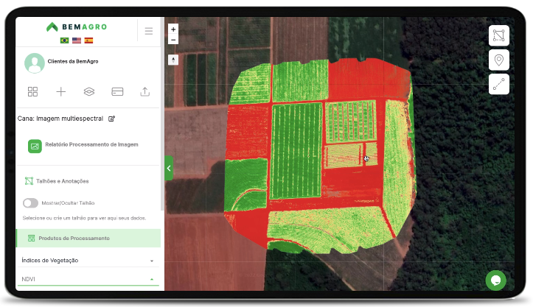Reset map north orientation
The width and height of the screenshot is (533, 307).
[173, 60]
